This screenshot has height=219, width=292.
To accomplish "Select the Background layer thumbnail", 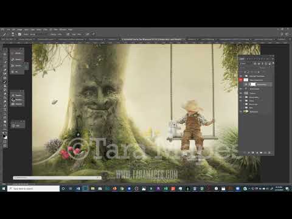I will (246, 111).
